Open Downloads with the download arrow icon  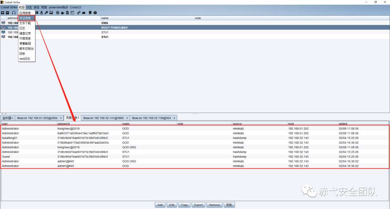(42, 13)
